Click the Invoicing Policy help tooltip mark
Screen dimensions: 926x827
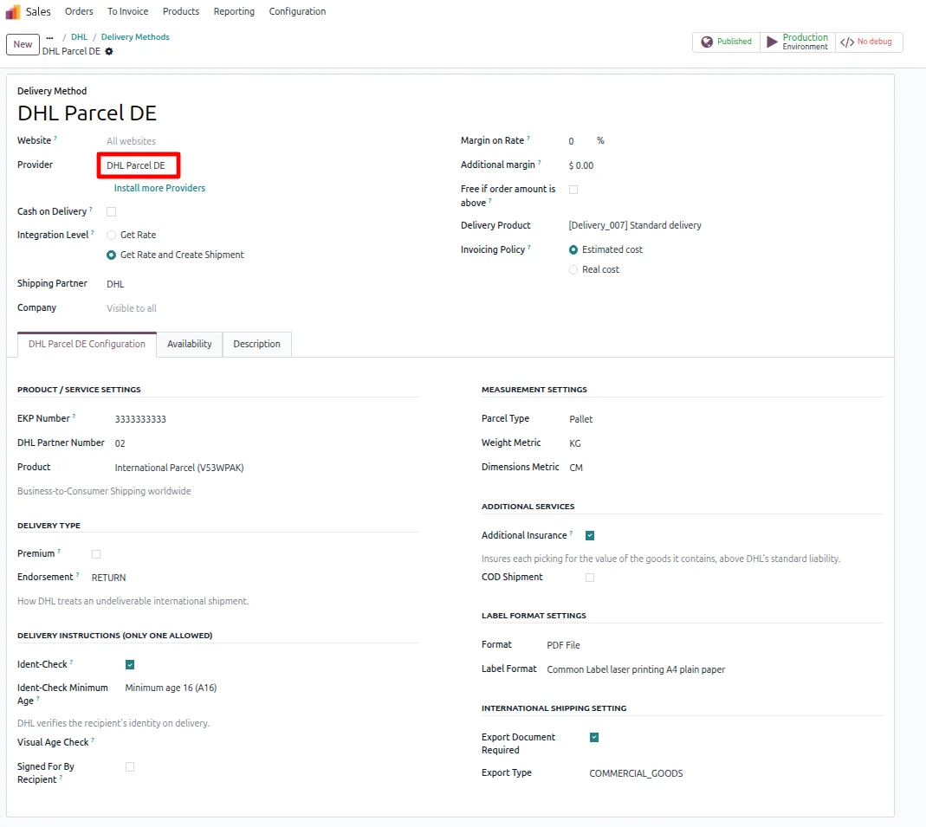(x=529, y=248)
